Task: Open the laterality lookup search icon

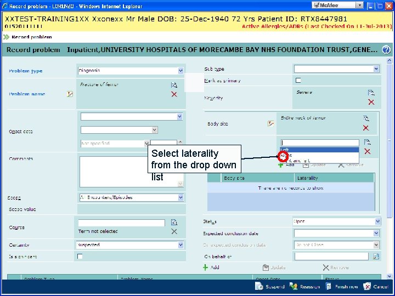Action: (x=367, y=142)
